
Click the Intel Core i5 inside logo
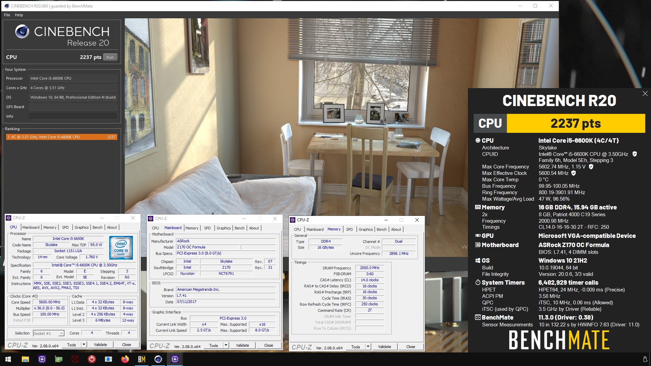pos(121,248)
